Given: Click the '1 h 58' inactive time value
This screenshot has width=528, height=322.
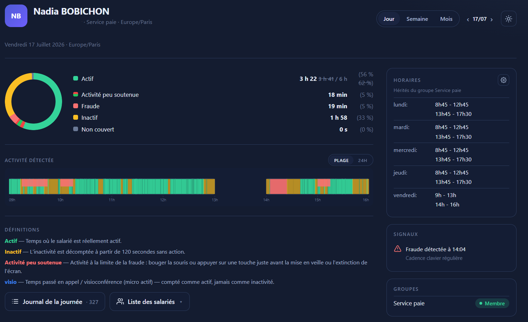Looking at the screenshot, I should click(x=339, y=118).
